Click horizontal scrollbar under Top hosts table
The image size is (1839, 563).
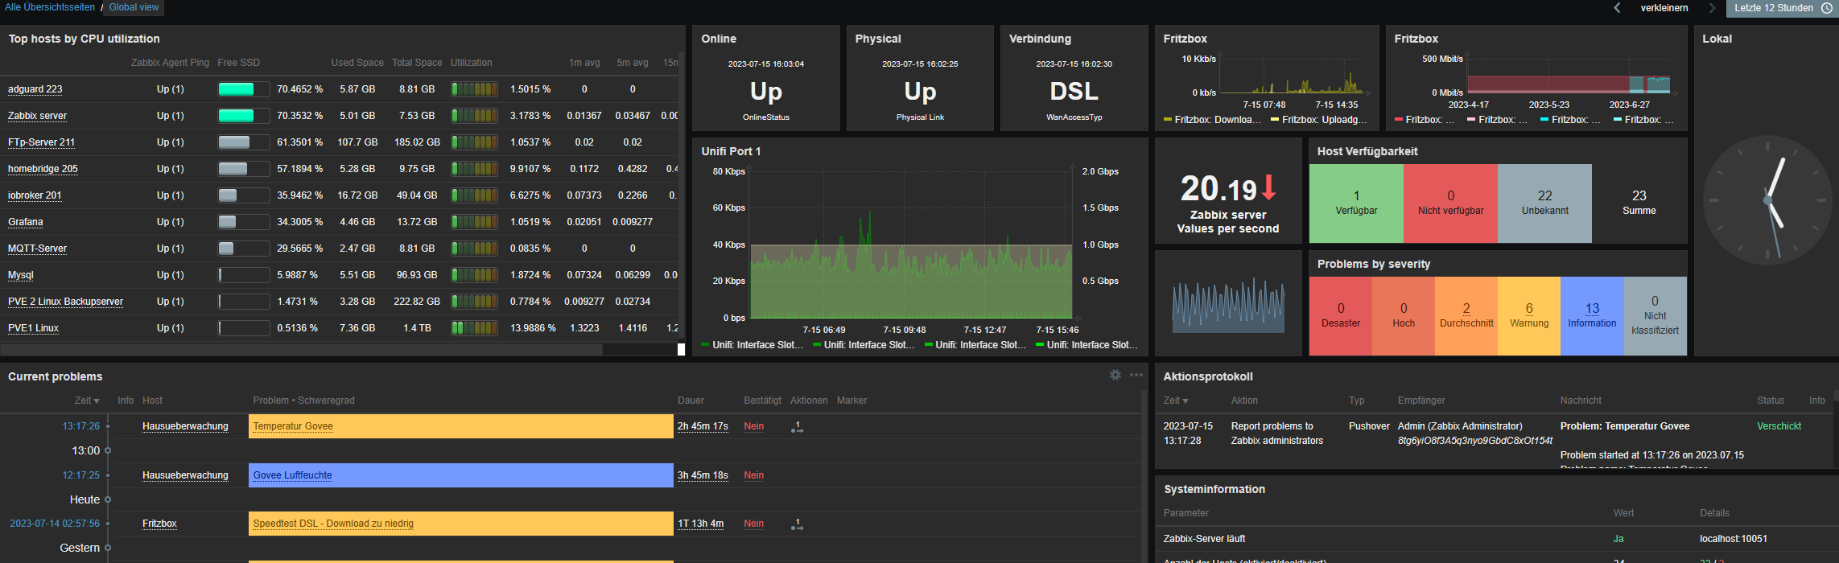coord(301,350)
